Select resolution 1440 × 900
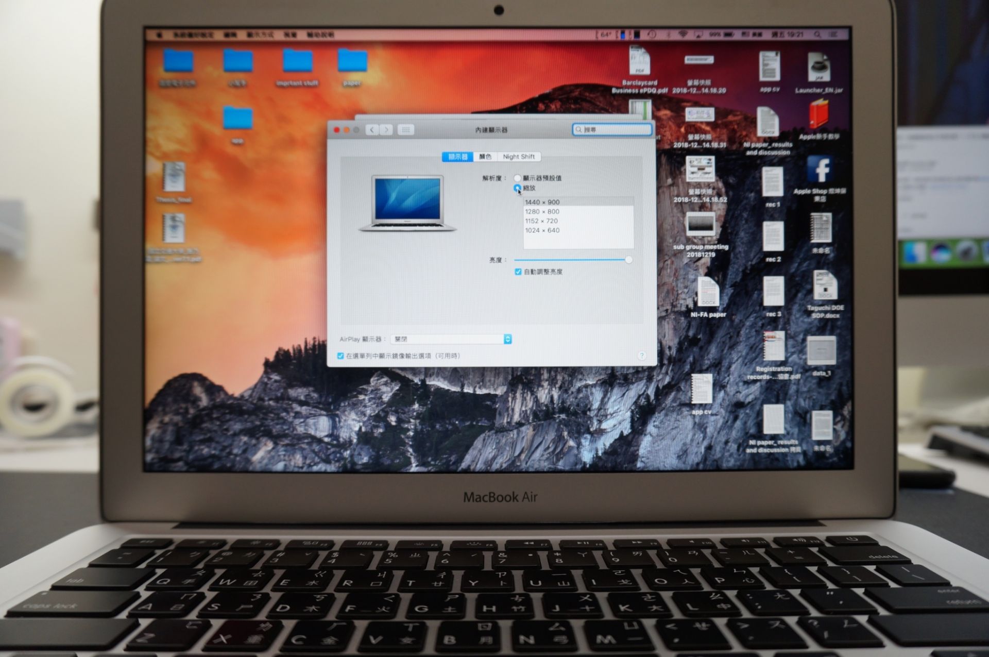The width and height of the screenshot is (989, 657). 578,202
